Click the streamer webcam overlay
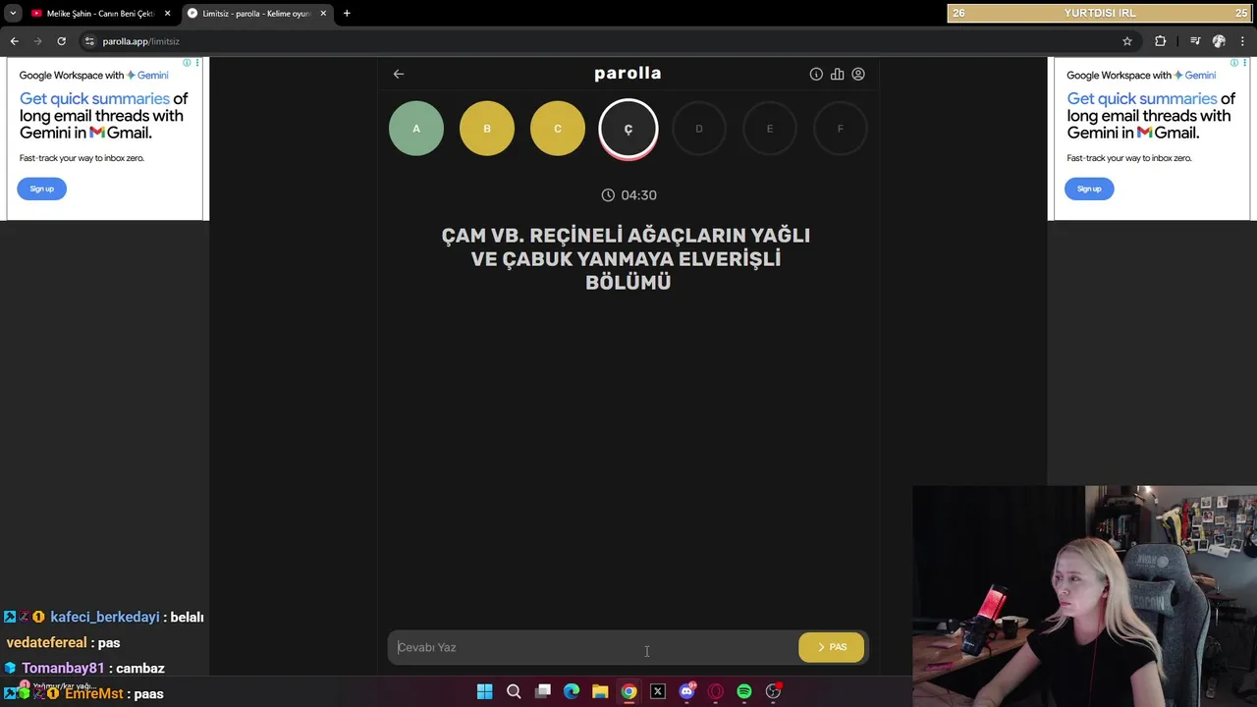 pyautogui.click(x=1084, y=596)
